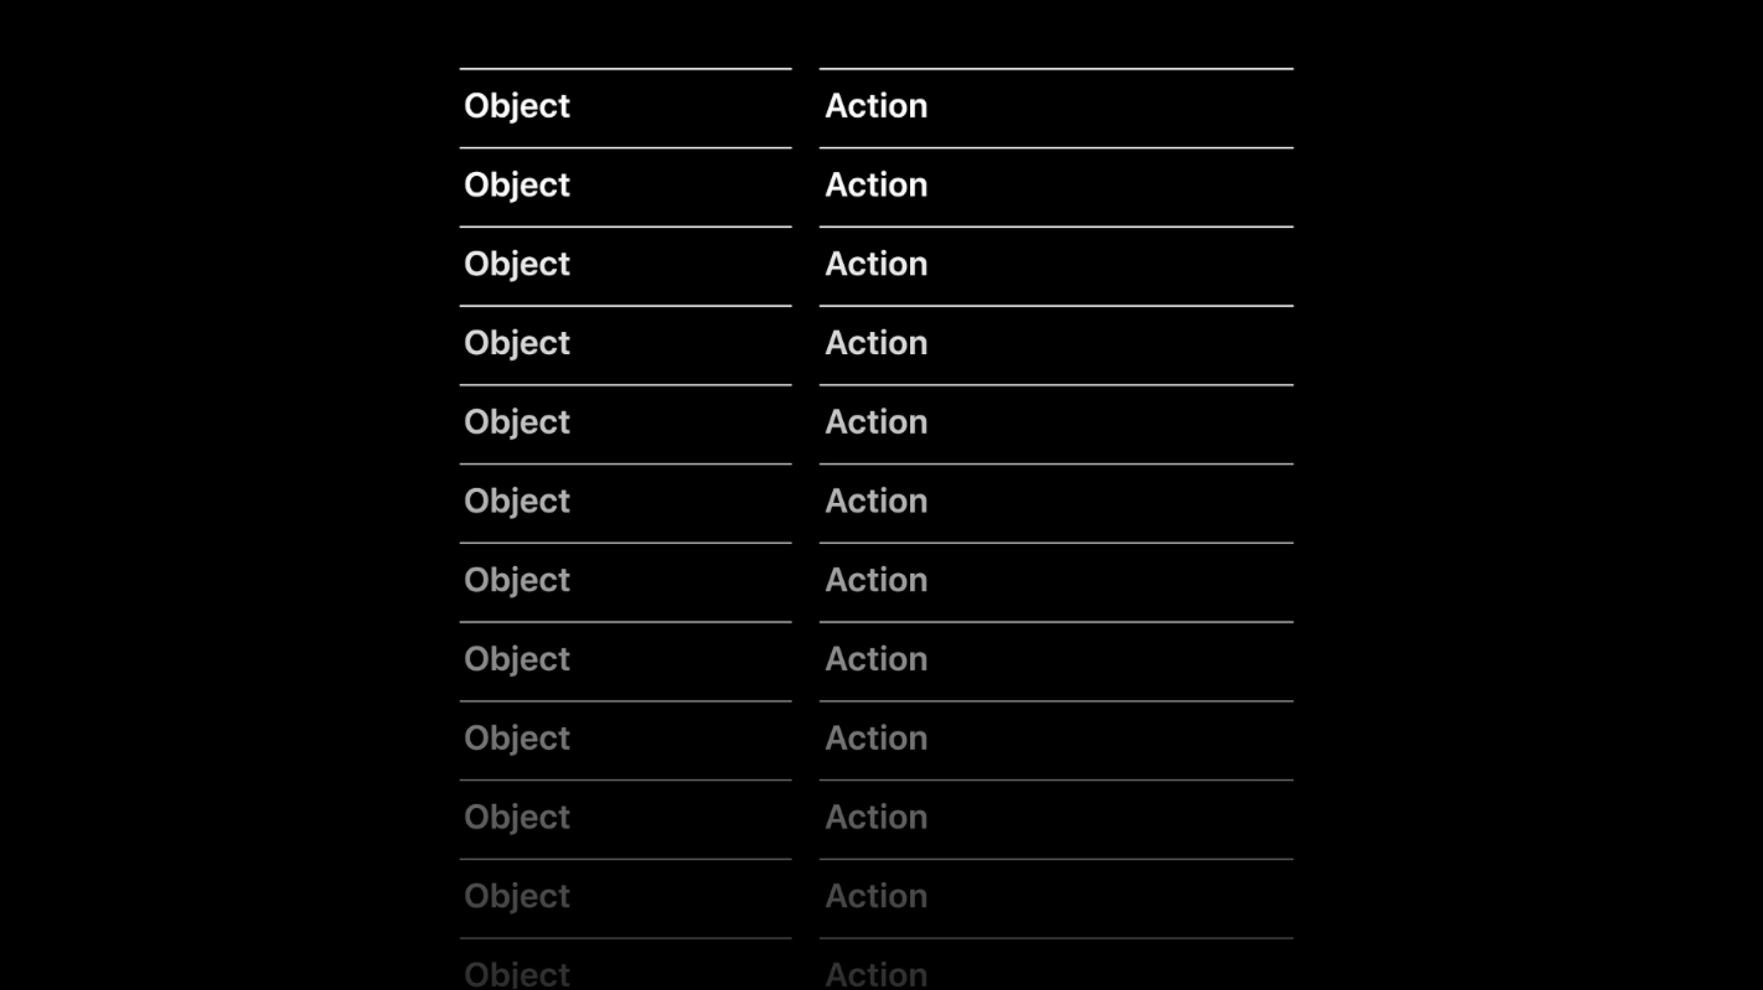The image size is (1763, 990).
Task: Choose the fourth row Object entry
Action: [x=517, y=343]
